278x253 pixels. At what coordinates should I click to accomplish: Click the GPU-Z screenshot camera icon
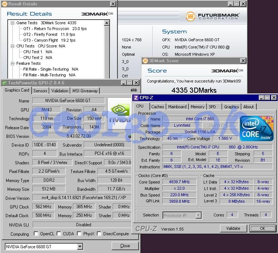(x=134, y=90)
